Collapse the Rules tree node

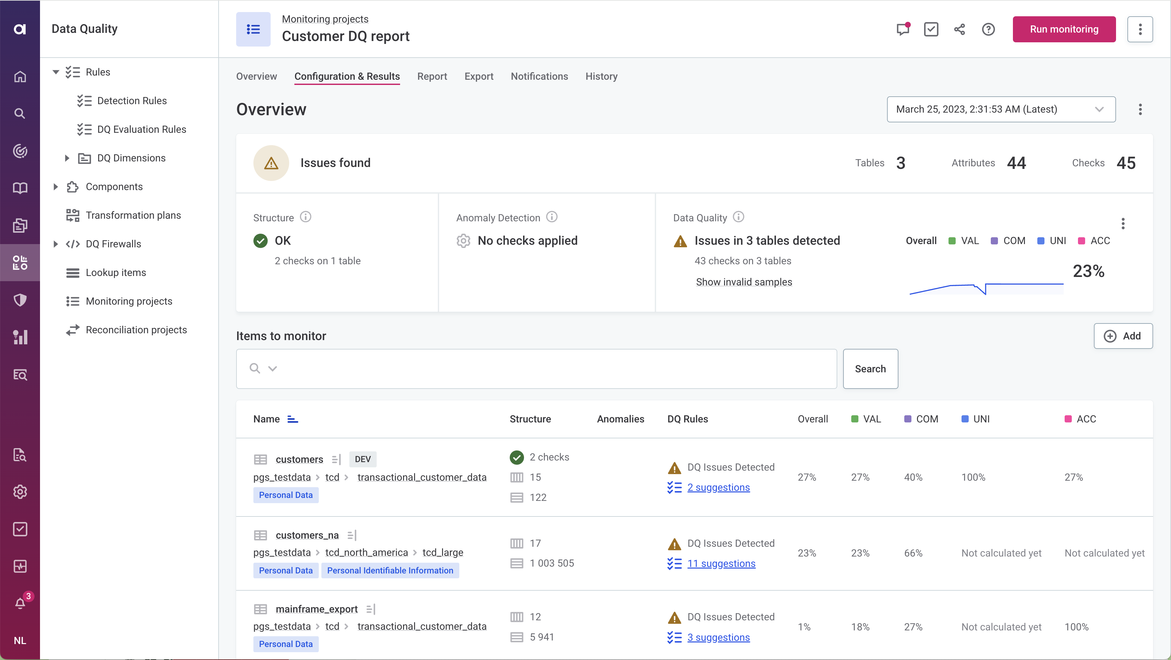(55, 72)
